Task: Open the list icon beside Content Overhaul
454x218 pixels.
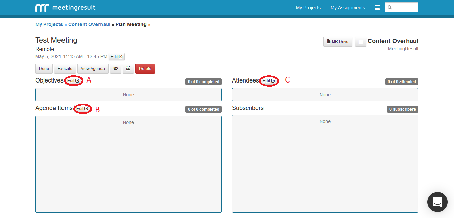Action: (360, 42)
